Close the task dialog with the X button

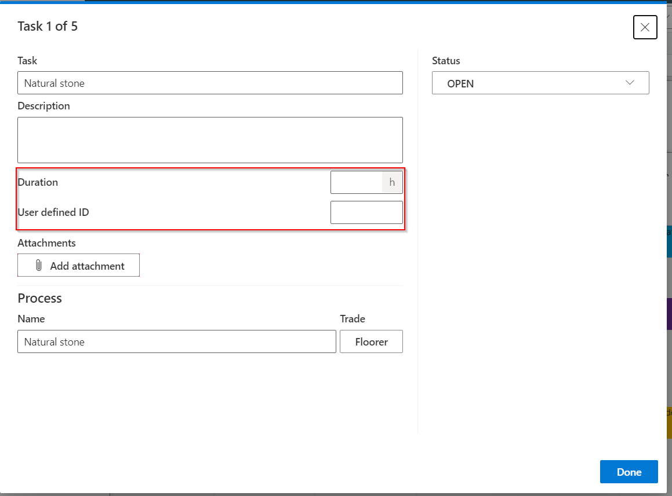tap(645, 27)
